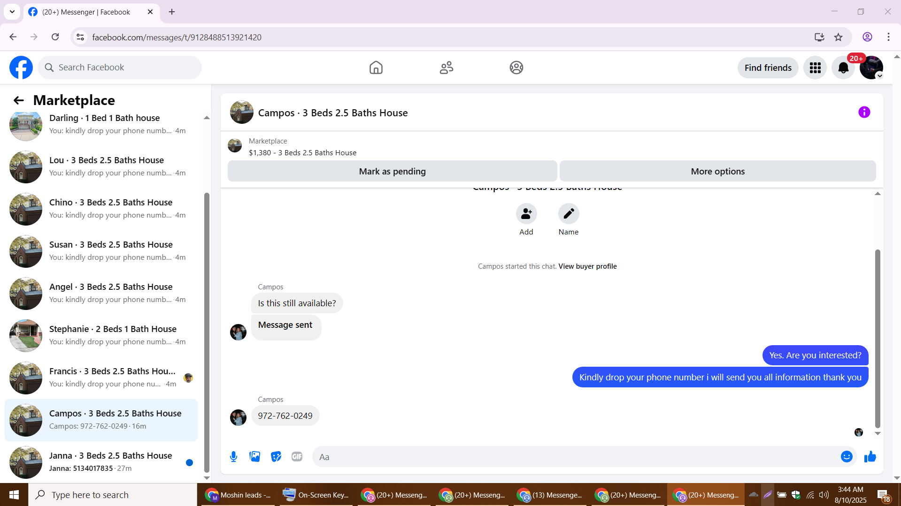Switch to (13) Messenger taskbar window

click(550, 495)
